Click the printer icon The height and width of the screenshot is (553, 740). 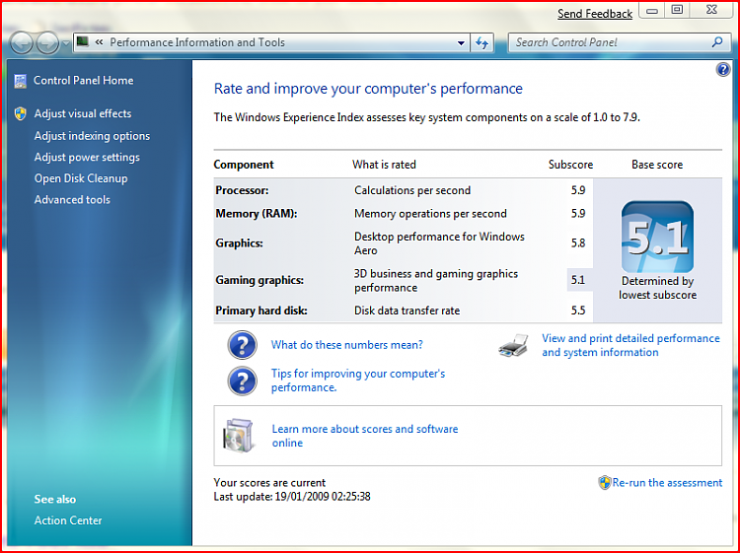514,345
